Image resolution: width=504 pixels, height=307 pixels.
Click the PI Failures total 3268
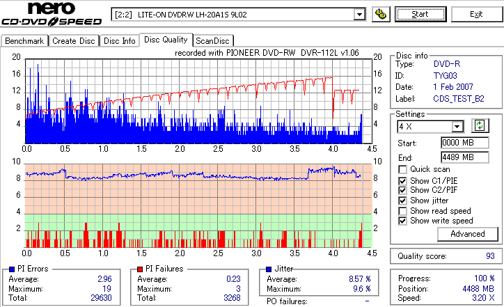(232, 298)
